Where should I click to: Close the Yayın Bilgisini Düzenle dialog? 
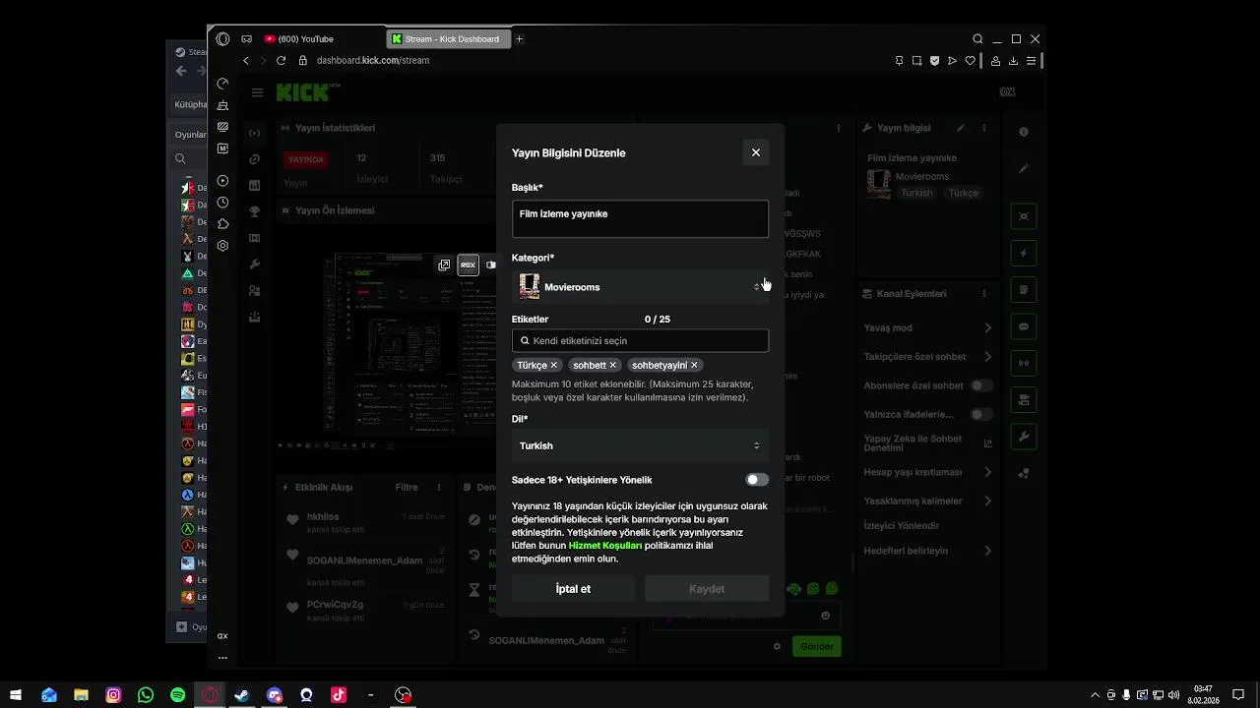pyautogui.click(x=756, y=152)
